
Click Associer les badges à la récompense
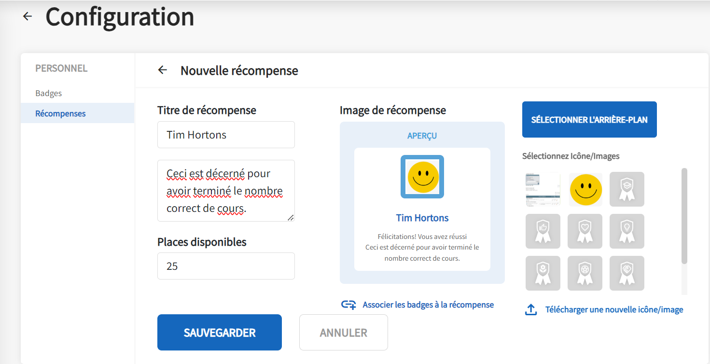tap(428, 304)
